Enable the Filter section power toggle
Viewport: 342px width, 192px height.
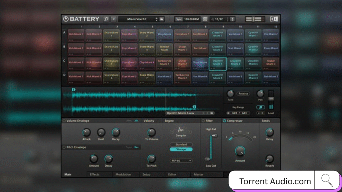204,121
